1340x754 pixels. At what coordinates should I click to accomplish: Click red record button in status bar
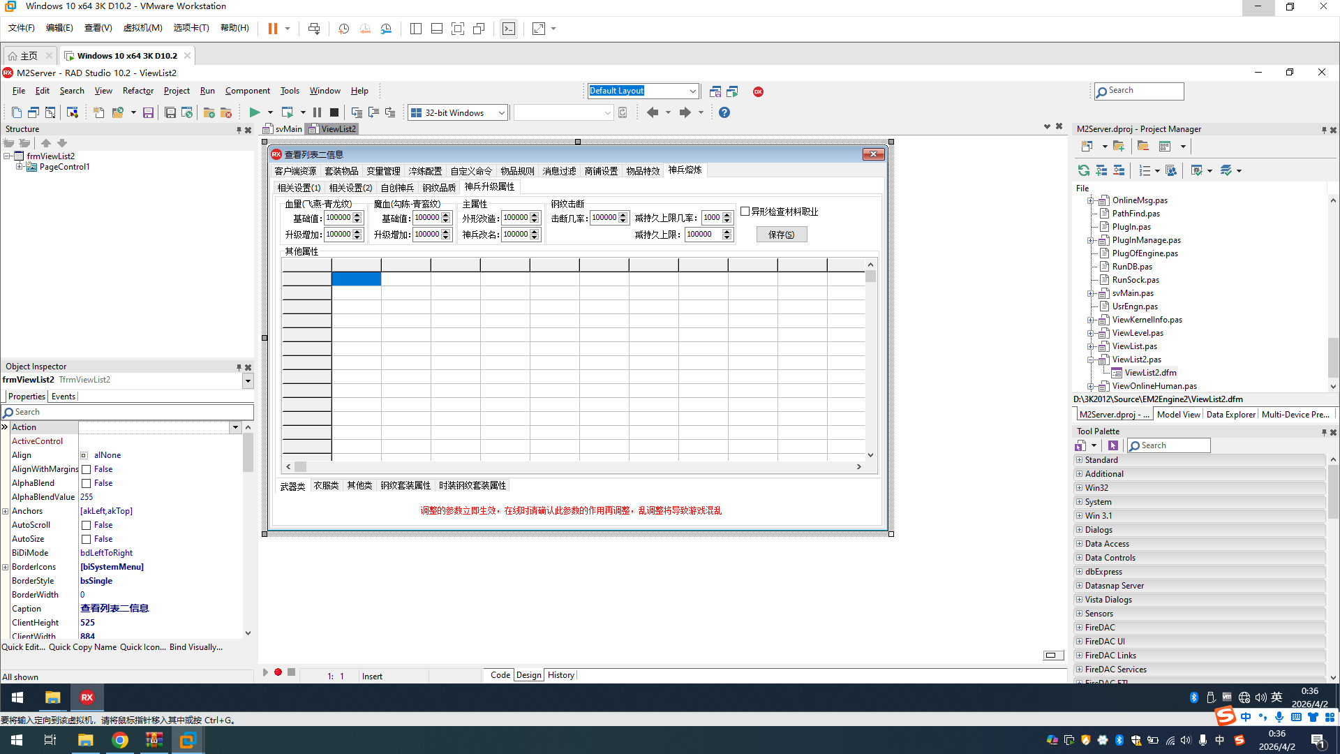278,672
